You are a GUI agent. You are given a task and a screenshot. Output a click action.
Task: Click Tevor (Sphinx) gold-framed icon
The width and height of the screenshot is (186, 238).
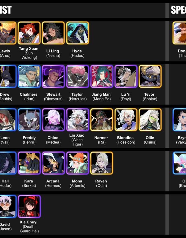150,76
